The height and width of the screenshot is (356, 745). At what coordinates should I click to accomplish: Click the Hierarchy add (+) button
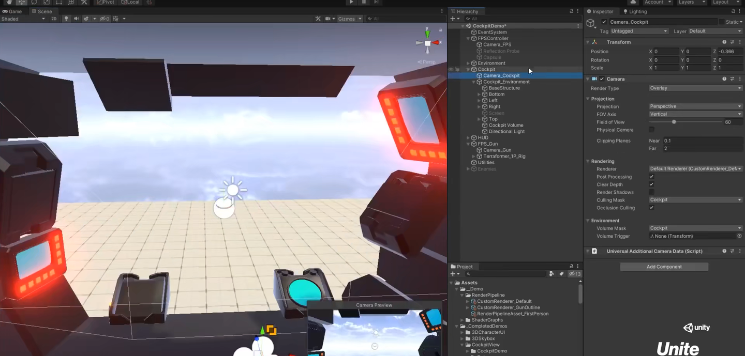[x=455, y=19]
